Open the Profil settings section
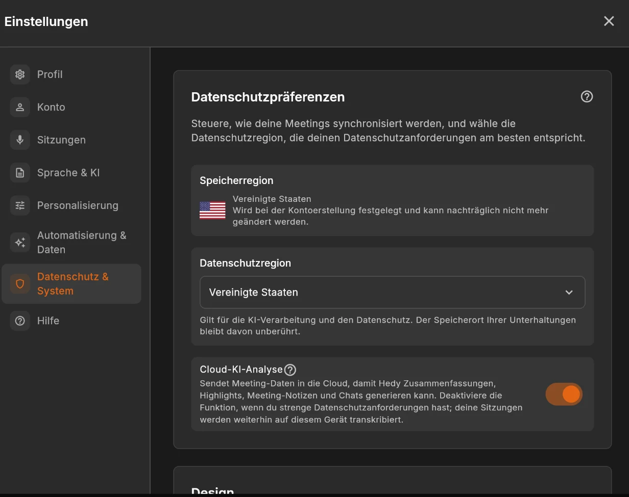The width and height of the screenshot is (629, 497). pos(71,74)
